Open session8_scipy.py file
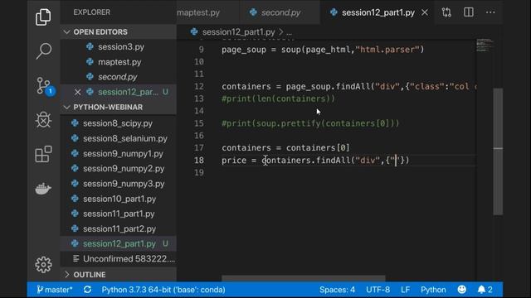The width and height of the screenshot is (531, 298). (x=118, y=123)
